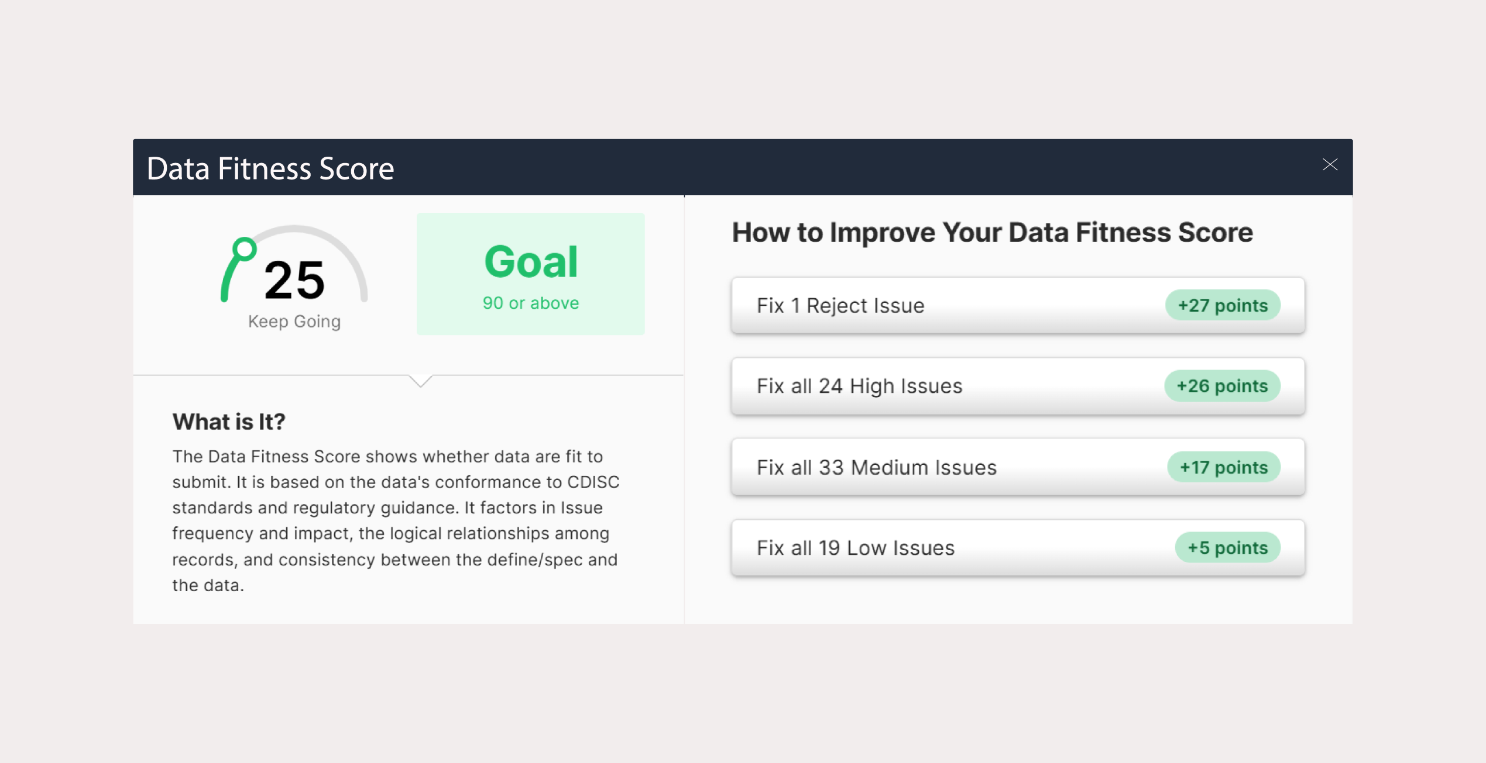Select the green Goal card
This screenshot has height=763, width=1486.
click(x=530, y=274)
